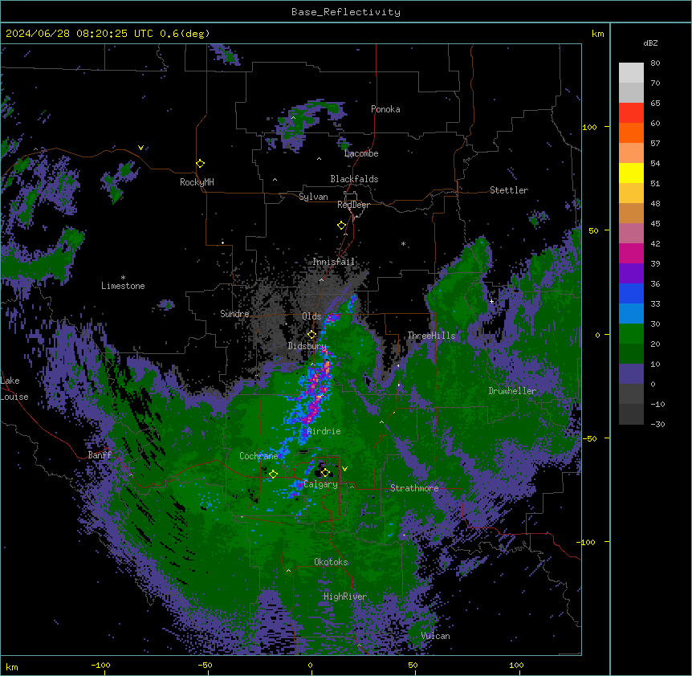This screenshot has width=692, height=676.
Task: Select the Innisfail city label
Action: 333,262
